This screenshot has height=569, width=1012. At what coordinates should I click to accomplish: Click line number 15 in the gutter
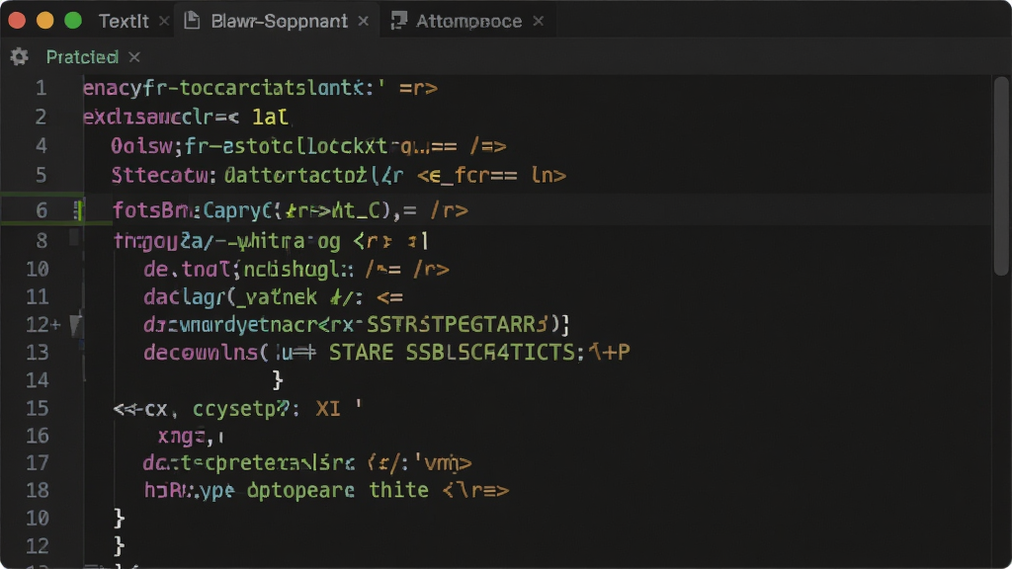point(37,408)
